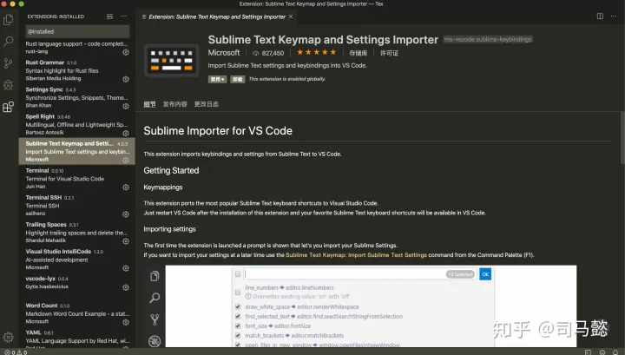Switch to the Changelog (更改日志) tab
The height and width of the screenshot is (355, 625).
(x=206, y=104)
